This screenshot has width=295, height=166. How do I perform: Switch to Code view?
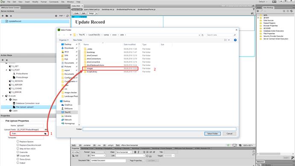click(77, 13)
